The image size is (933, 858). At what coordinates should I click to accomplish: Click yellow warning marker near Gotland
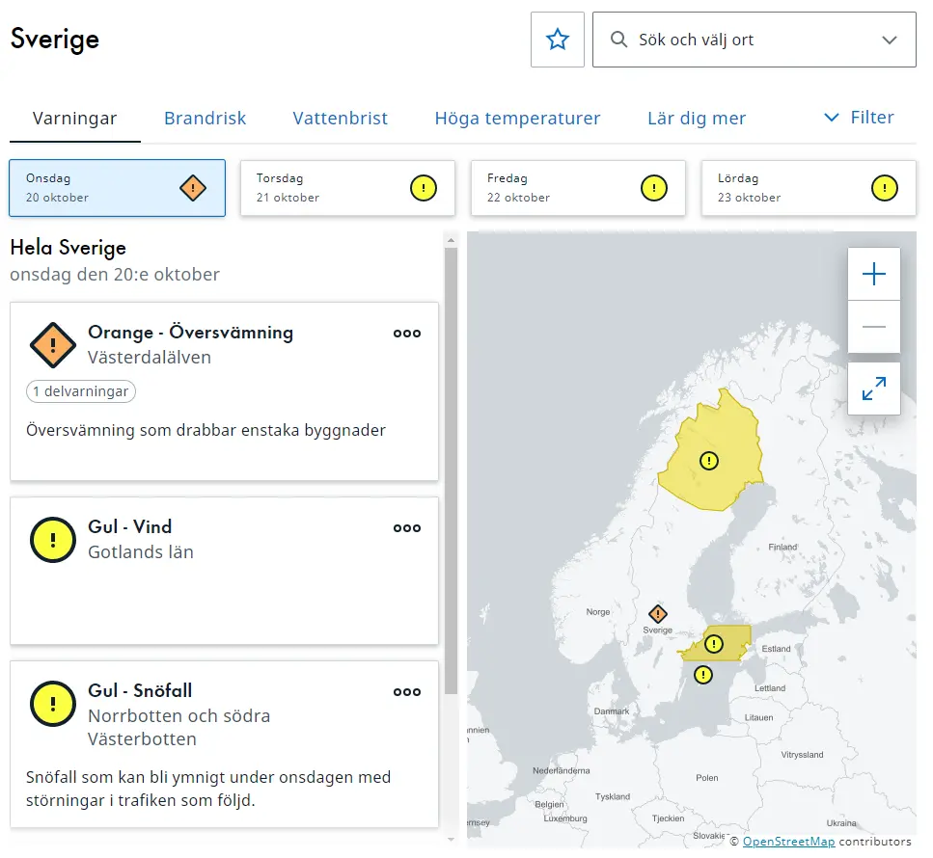[x=703, y=675]
